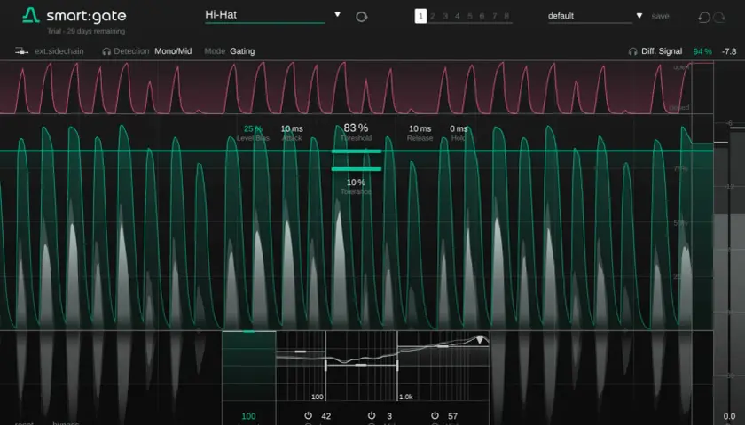This screenshot has width=745, height=425.
Task: Click the low band value 42
Action: click(326, 416)
